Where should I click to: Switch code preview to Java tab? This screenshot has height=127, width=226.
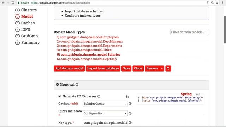tap(197, 94)
